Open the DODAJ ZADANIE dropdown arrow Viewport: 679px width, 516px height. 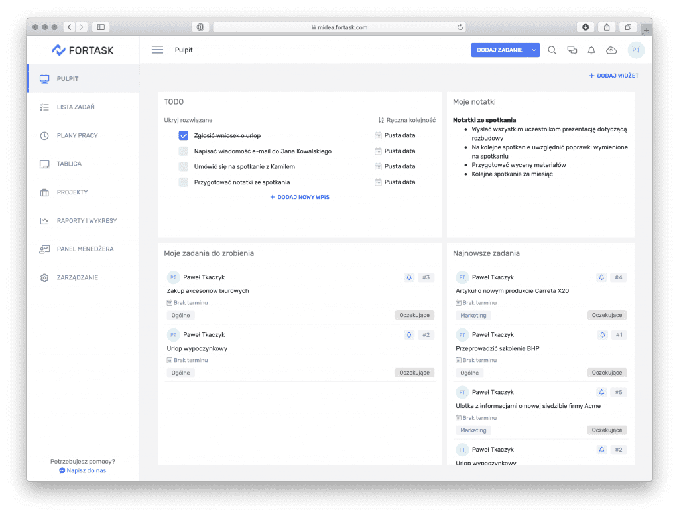[x=534, y=50]
